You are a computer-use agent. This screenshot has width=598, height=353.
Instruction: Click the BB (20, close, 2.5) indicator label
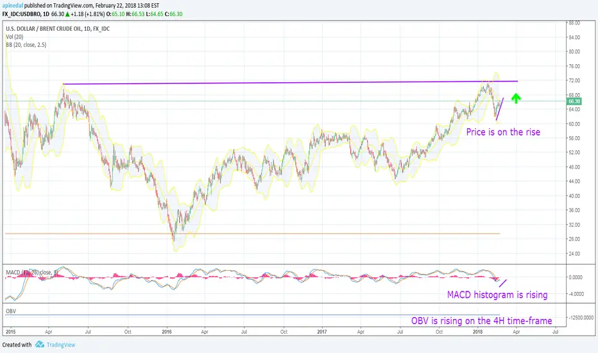[x=26, y=45]
